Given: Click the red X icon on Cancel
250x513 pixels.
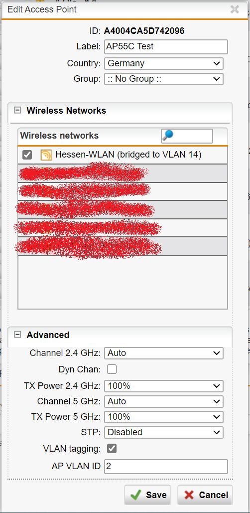Looking at the screenshot, I should pyautogui.click(x=189, y=495).
